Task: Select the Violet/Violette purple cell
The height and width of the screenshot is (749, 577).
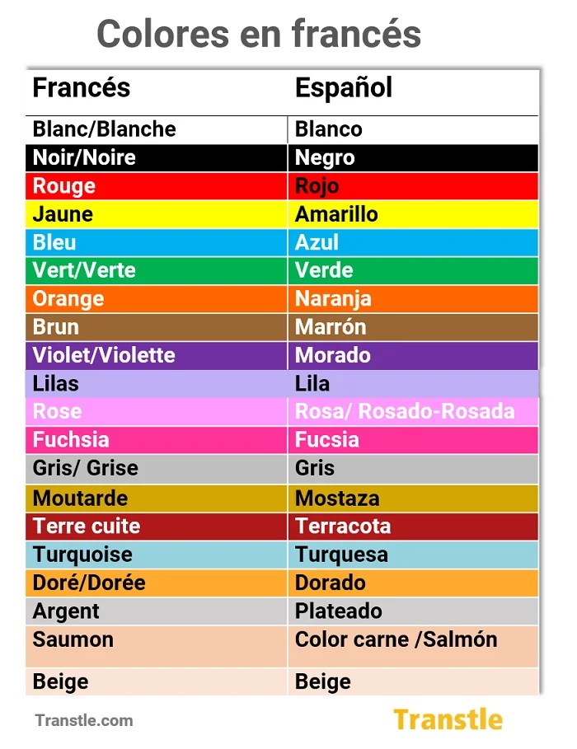Action: (x=157, y=355)
